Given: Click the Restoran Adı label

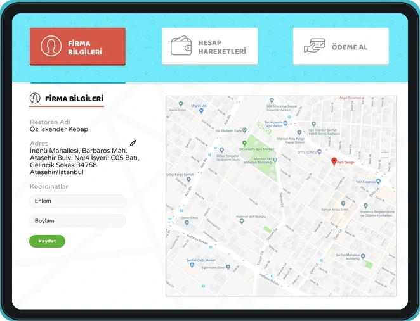Looking at the screenshot, I should (x=50, y=122).
